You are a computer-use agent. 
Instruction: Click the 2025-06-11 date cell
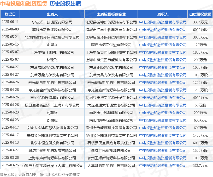10,22
